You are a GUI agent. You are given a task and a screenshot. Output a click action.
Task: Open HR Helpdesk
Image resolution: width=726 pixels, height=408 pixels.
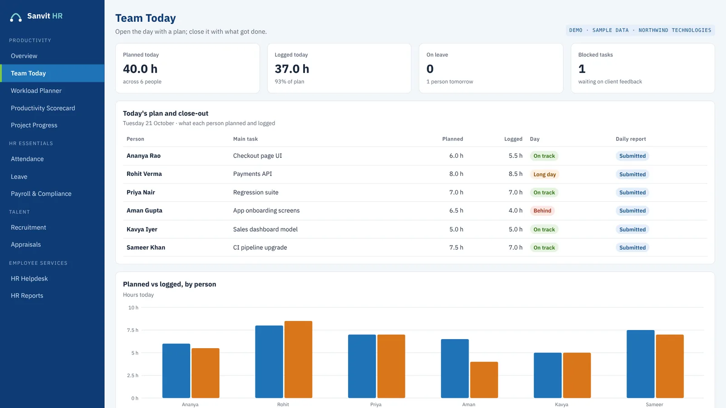52,278
